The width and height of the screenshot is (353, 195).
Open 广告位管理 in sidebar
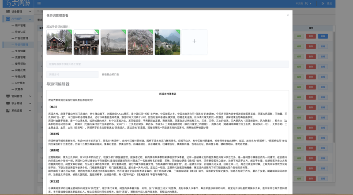click(x=21, y=38)
